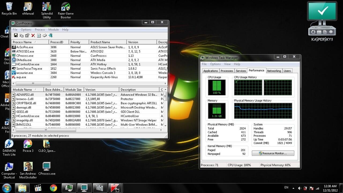
Task: Launch the Razer Game Booster desktop icon
Action: click(66, 11)
